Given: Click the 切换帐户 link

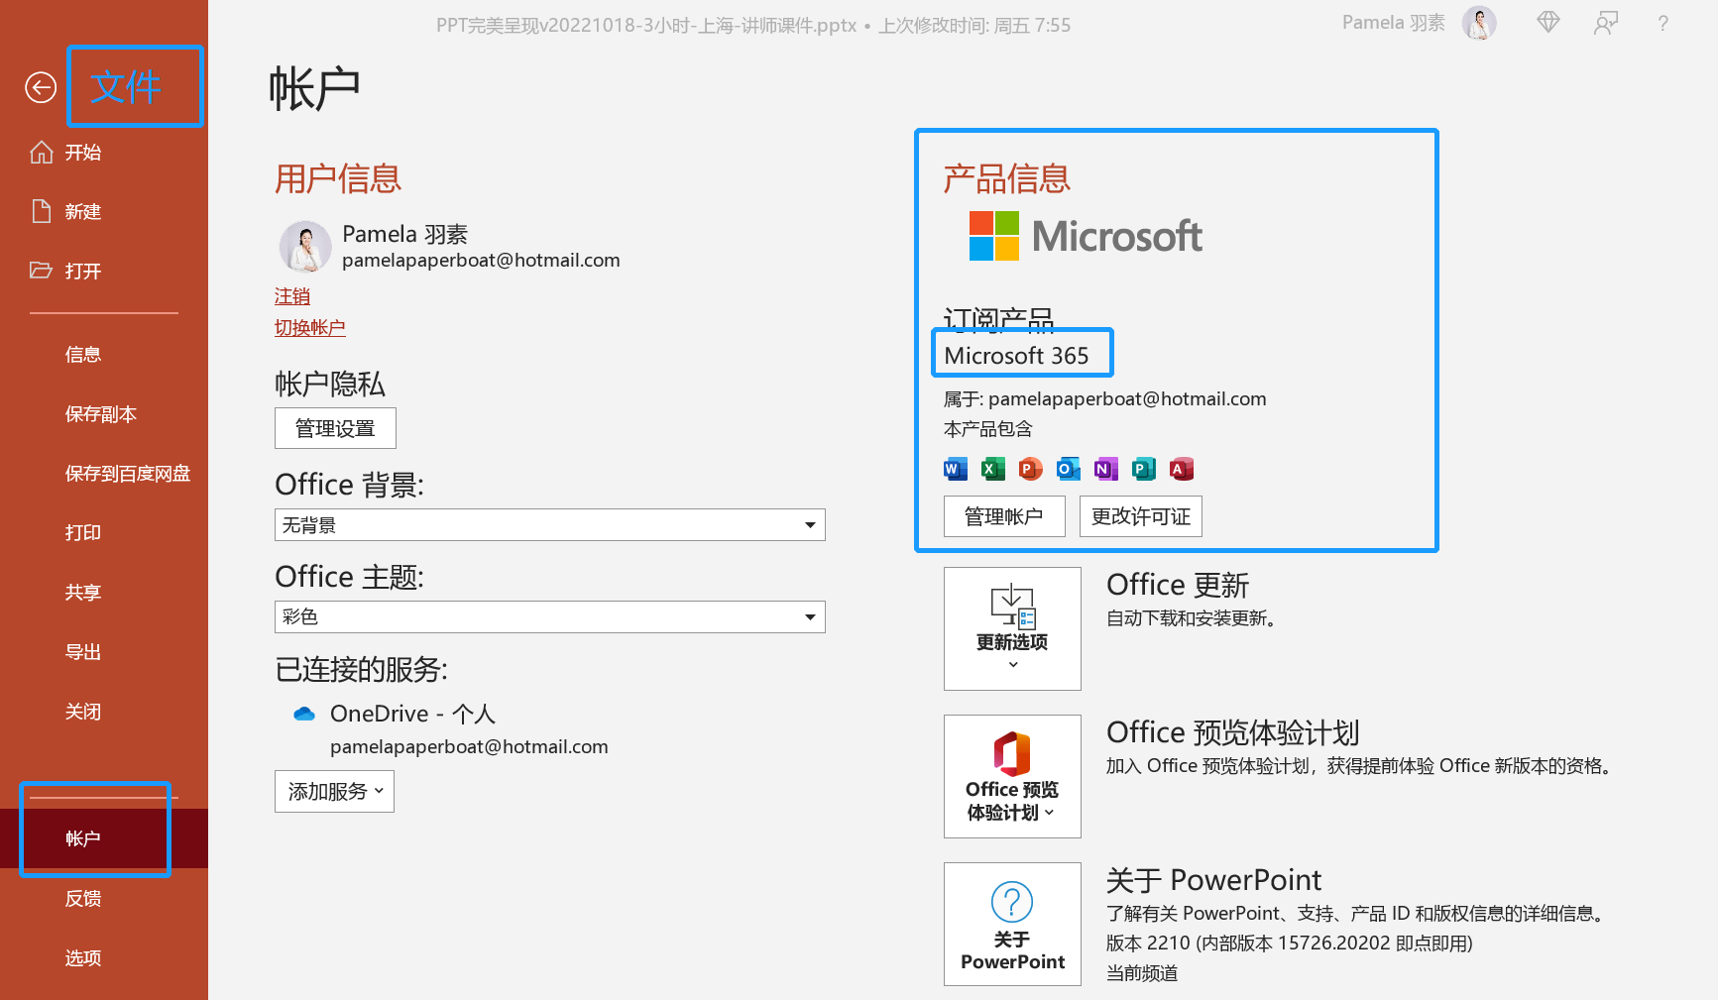Looking at the screenshot, I should tap(310, 327).
